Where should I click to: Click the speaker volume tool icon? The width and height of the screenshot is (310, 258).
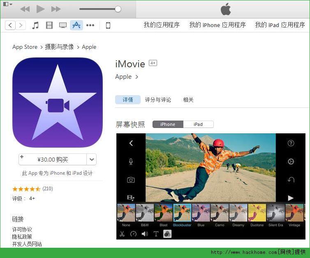[x=145, y=234]
